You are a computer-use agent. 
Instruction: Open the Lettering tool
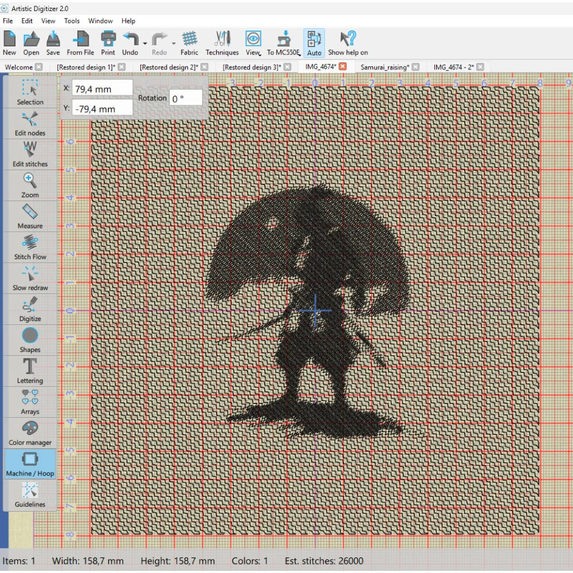pyautogui.click(x=30, y=371)
